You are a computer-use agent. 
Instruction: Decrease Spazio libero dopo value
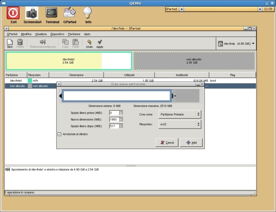point(121,127)
